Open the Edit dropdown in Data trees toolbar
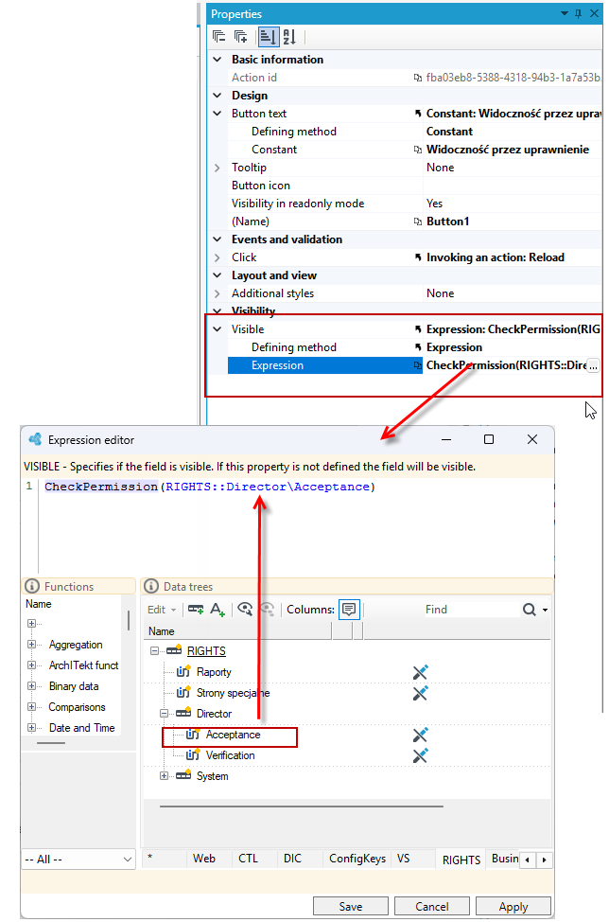609x922 pixels. [162, 610]
